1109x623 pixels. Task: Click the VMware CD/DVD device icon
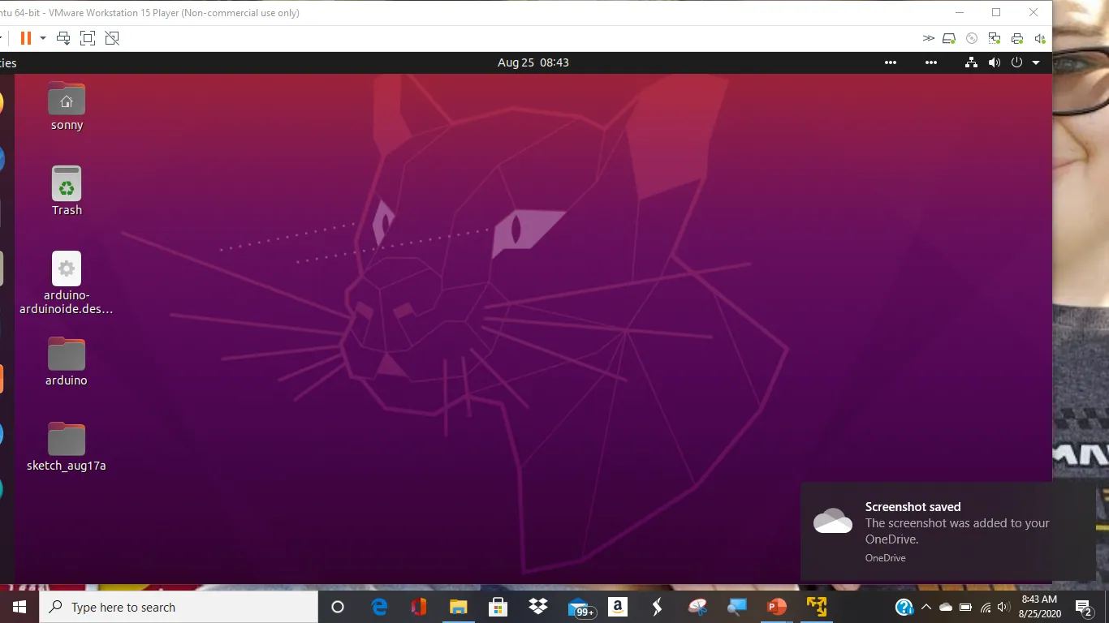point(972,38)
